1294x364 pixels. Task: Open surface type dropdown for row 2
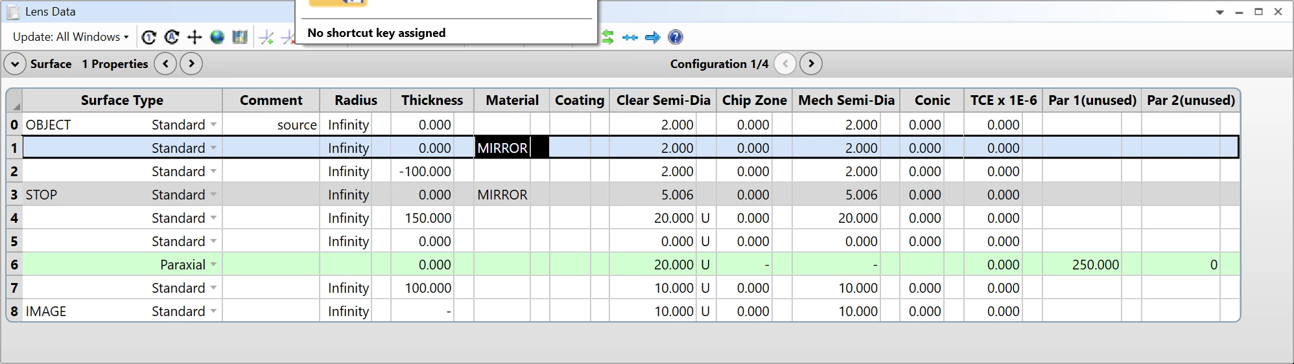(x=213, y=171)
